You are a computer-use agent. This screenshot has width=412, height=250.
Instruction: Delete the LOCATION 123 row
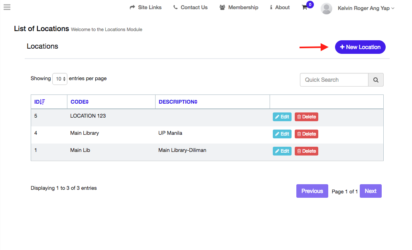coord(306,117)
